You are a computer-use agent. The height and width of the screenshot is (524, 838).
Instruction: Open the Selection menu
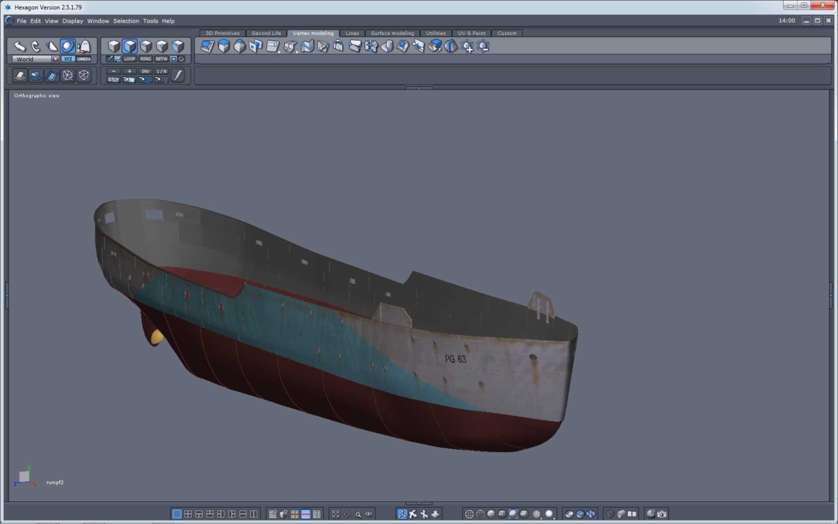126,21
